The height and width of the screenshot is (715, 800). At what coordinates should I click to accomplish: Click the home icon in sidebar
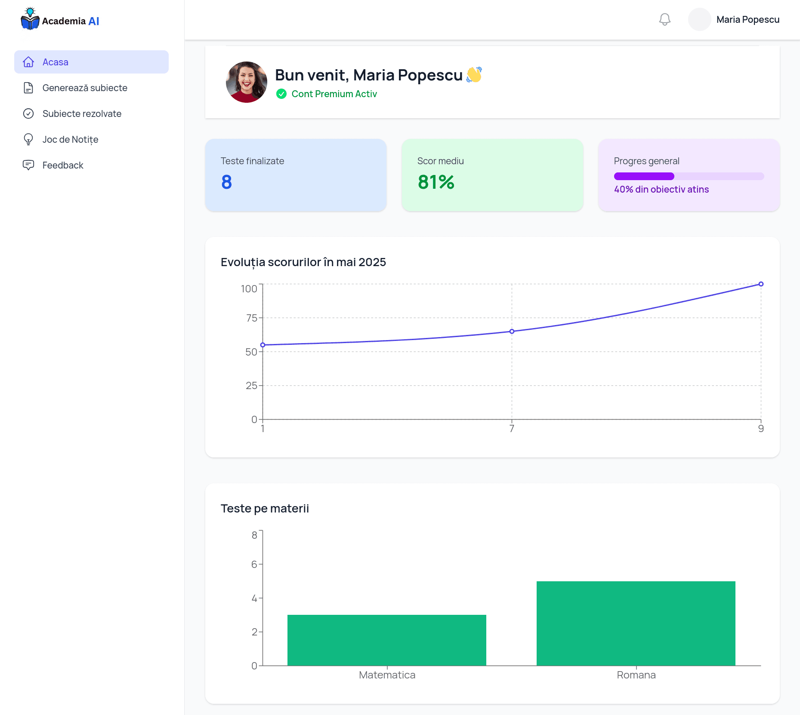pos(28,62)
